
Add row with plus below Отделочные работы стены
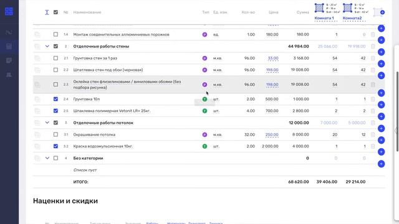[381, 52]
